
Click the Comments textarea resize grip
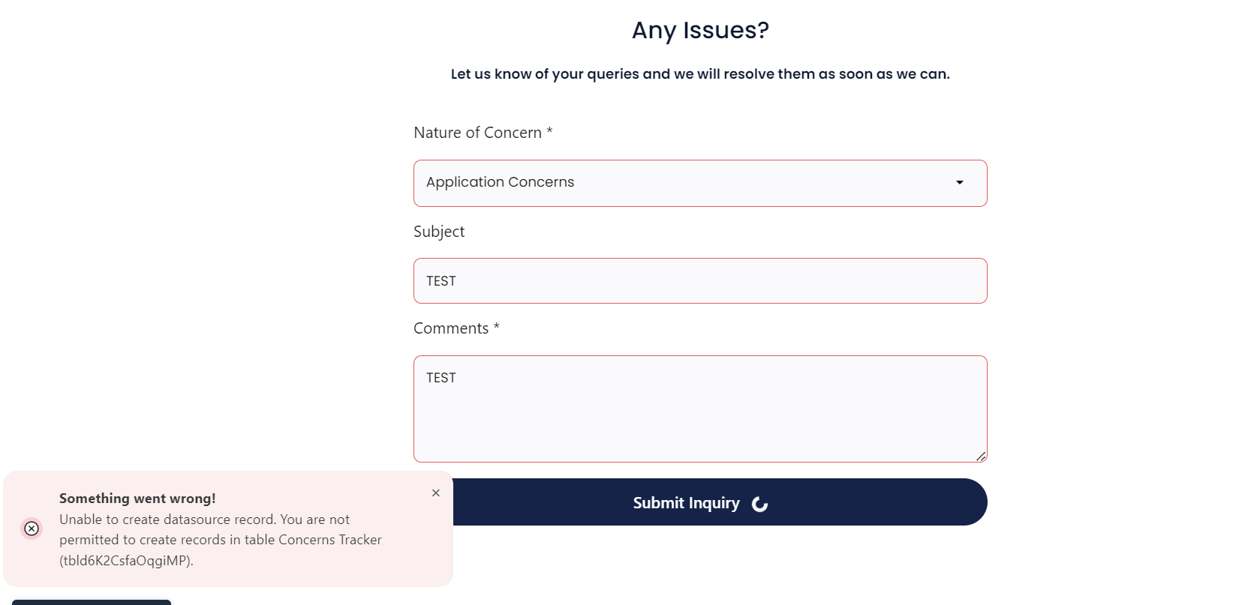pos(981,456)
